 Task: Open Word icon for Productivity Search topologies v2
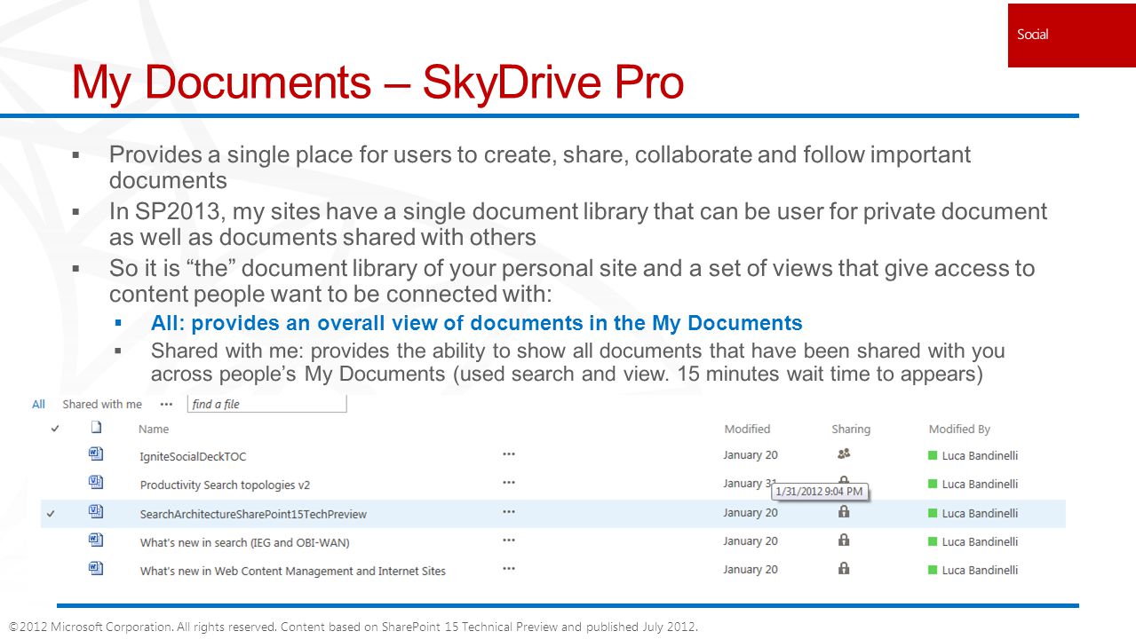(96, 483)
